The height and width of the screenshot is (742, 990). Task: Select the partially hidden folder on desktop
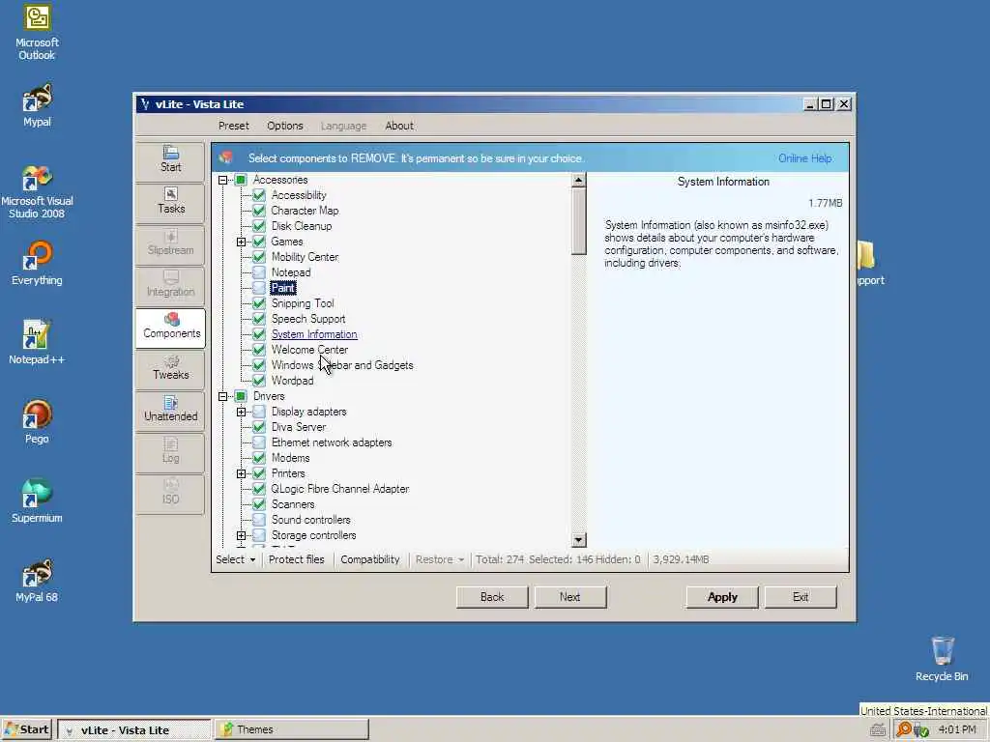[x=869, y=264]
